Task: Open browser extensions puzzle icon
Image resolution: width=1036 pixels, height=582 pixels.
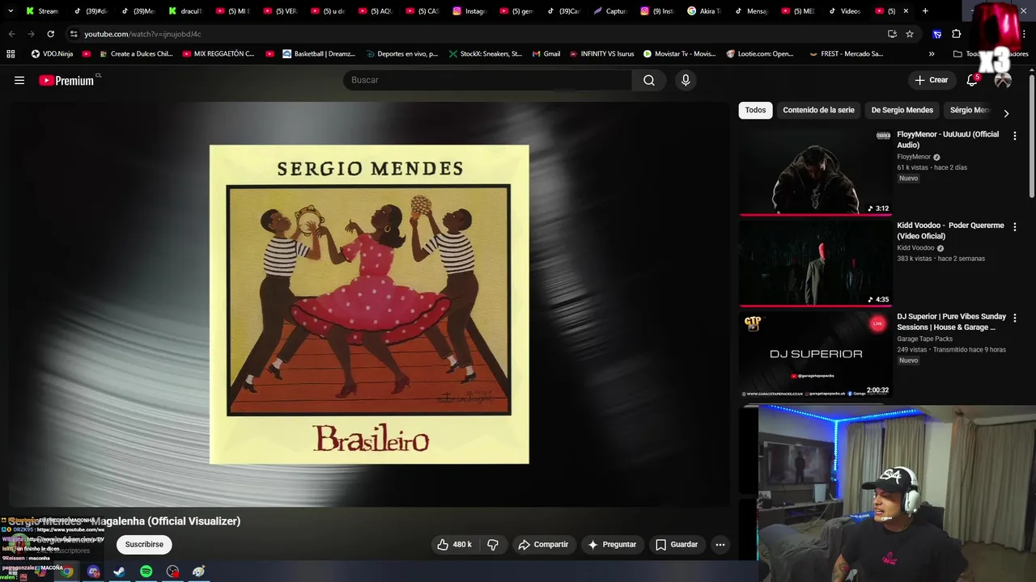Action: (x=956, y=34)
